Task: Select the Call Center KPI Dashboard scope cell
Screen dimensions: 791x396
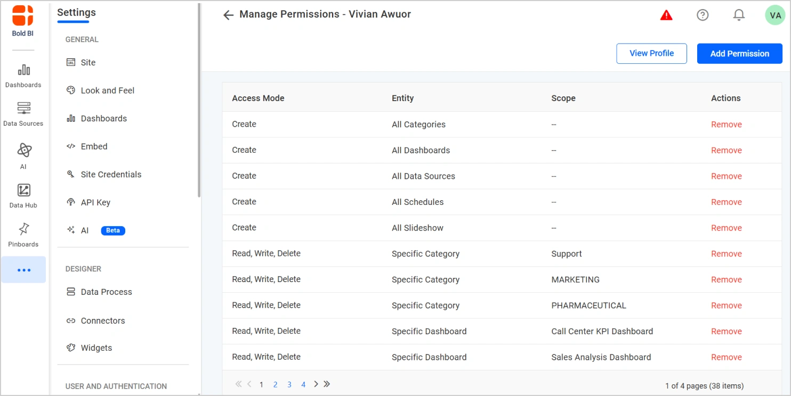Action: (x=602, y=331)
